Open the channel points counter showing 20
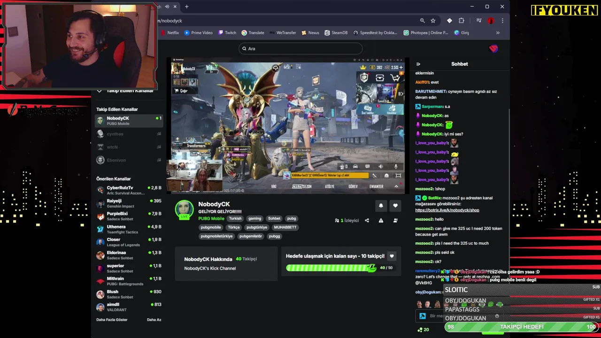601x338 pixels. [x=423, y=330]
